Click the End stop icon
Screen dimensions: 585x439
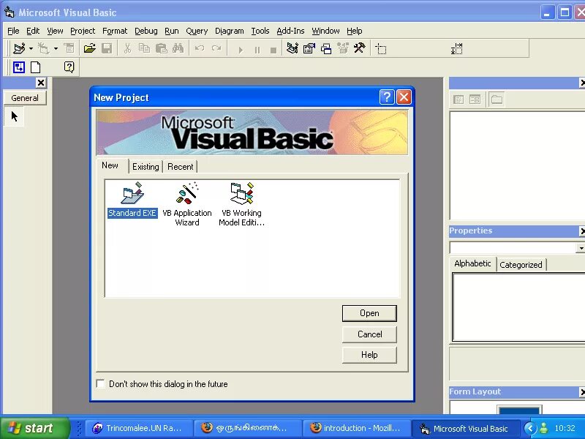click(273, 50)
